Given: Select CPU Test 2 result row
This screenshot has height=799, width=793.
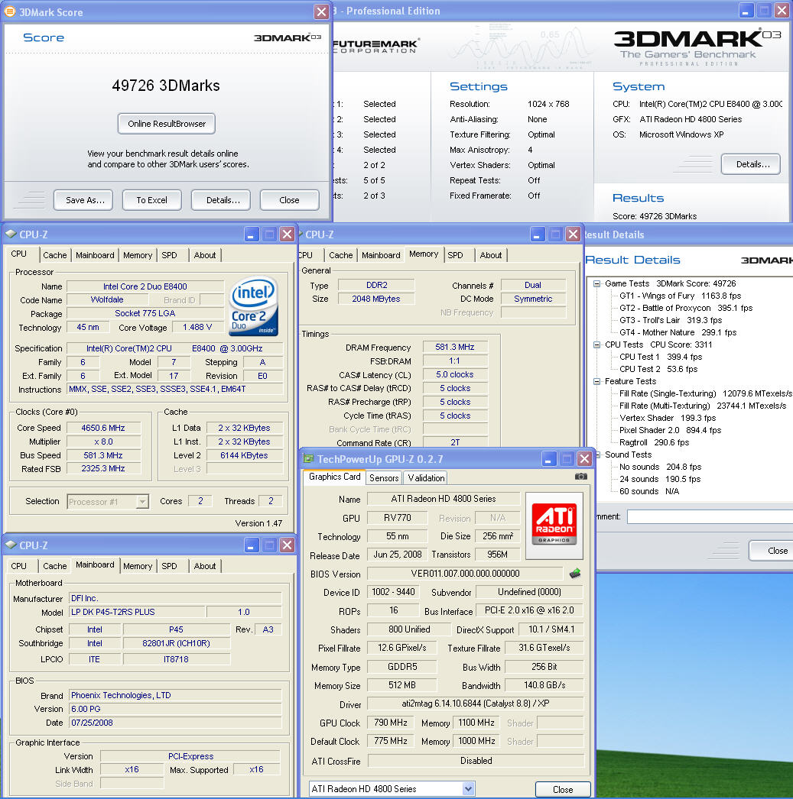Looking at the screenshot, I should (658, 370).
